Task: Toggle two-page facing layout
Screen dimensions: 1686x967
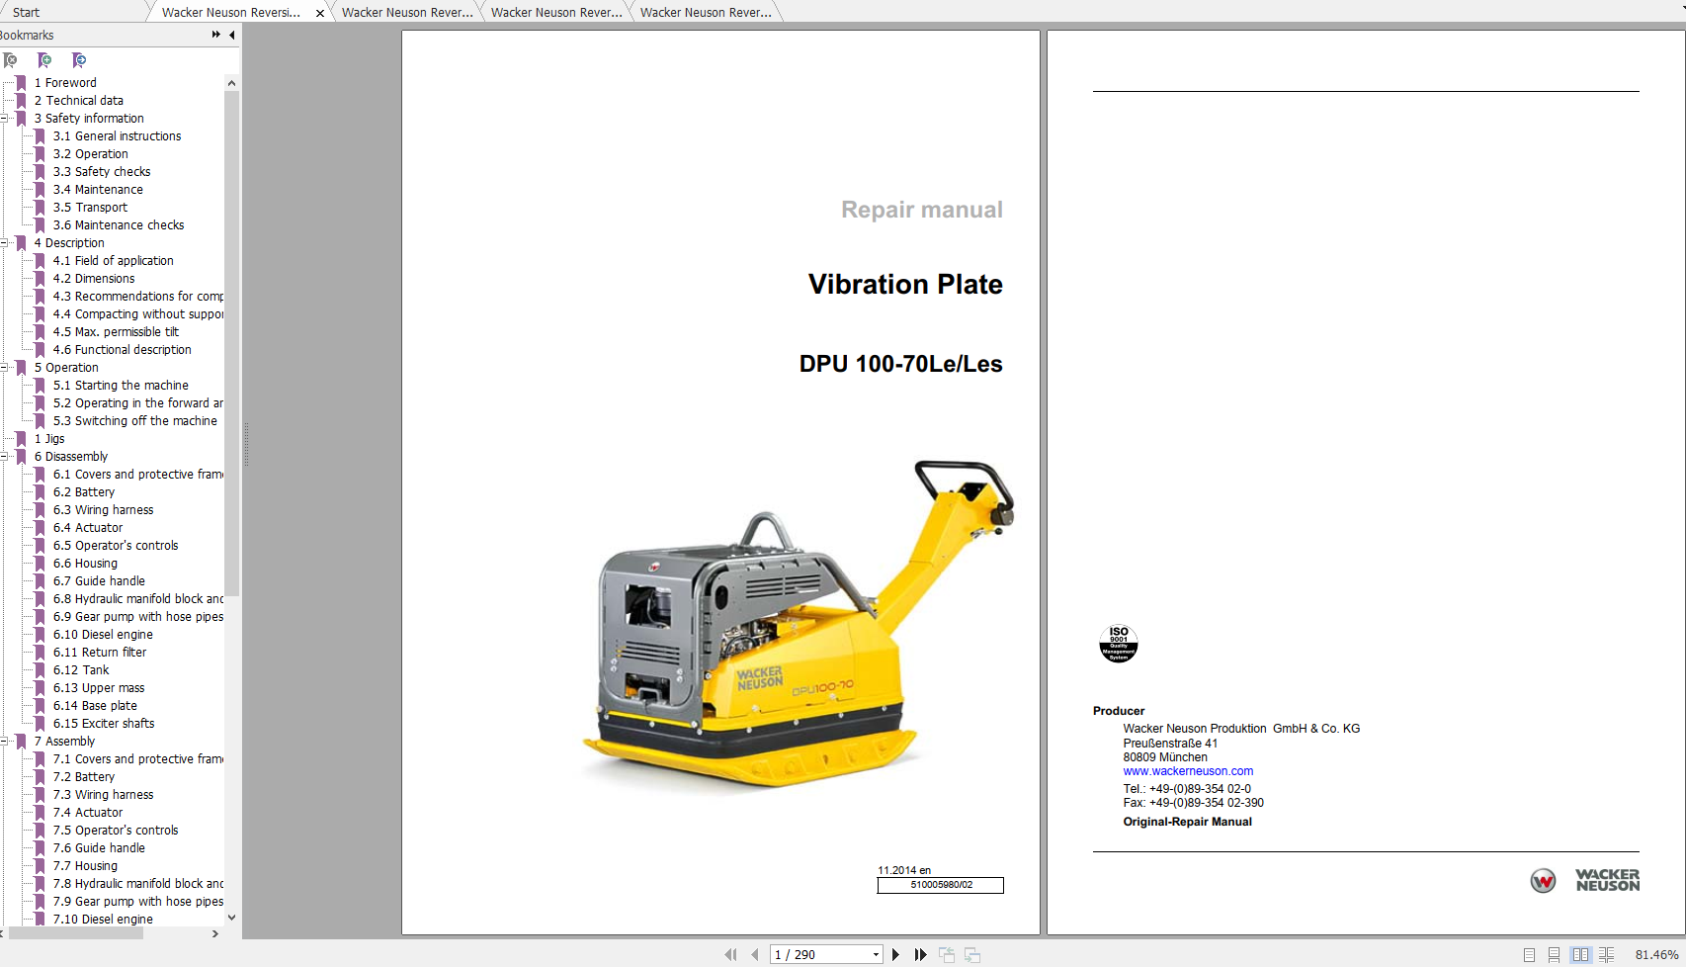Action: pyautogui.click(x=1580, y=954)
